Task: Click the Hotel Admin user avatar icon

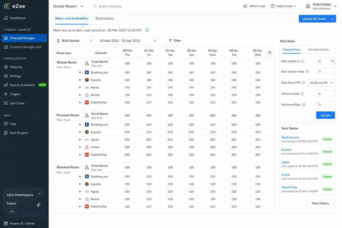Action: coord(308,6)
